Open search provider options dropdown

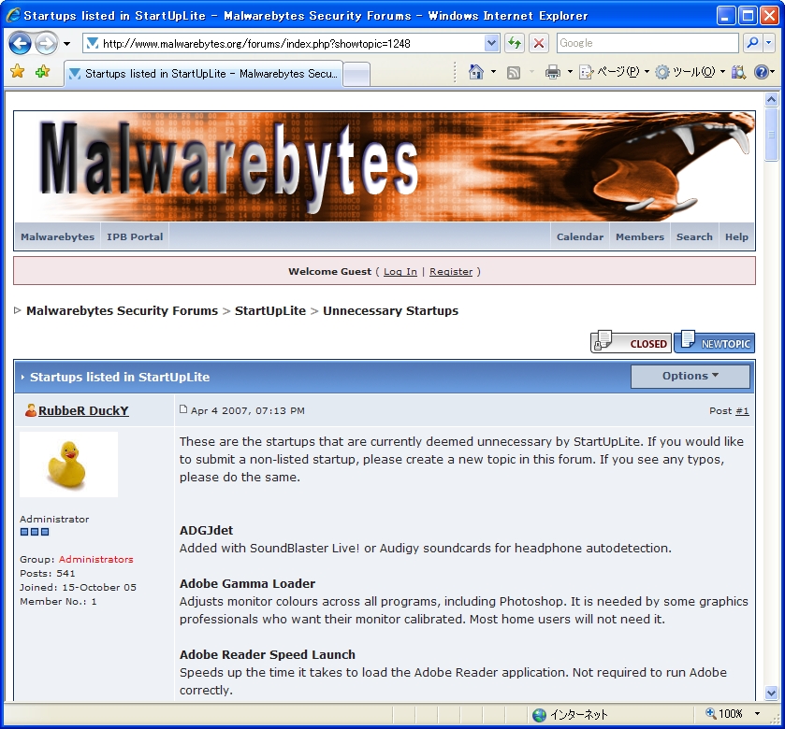click(x=768, y=44)
